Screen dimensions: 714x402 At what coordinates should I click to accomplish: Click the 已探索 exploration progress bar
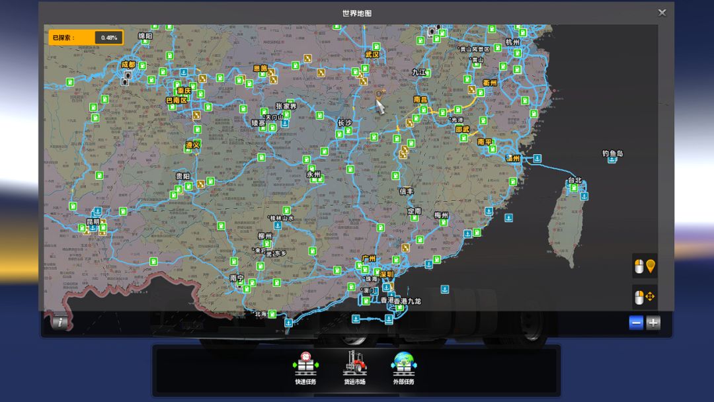(85, 37)
